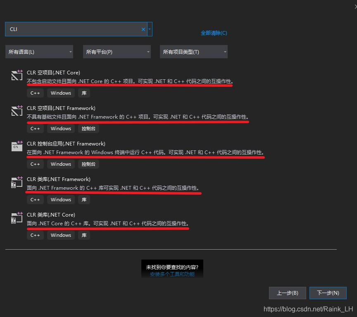The image size is (357, 317).
Task: Click C++ tag under CLR 类库(.NET Core)
Action: tap(35, 235)
